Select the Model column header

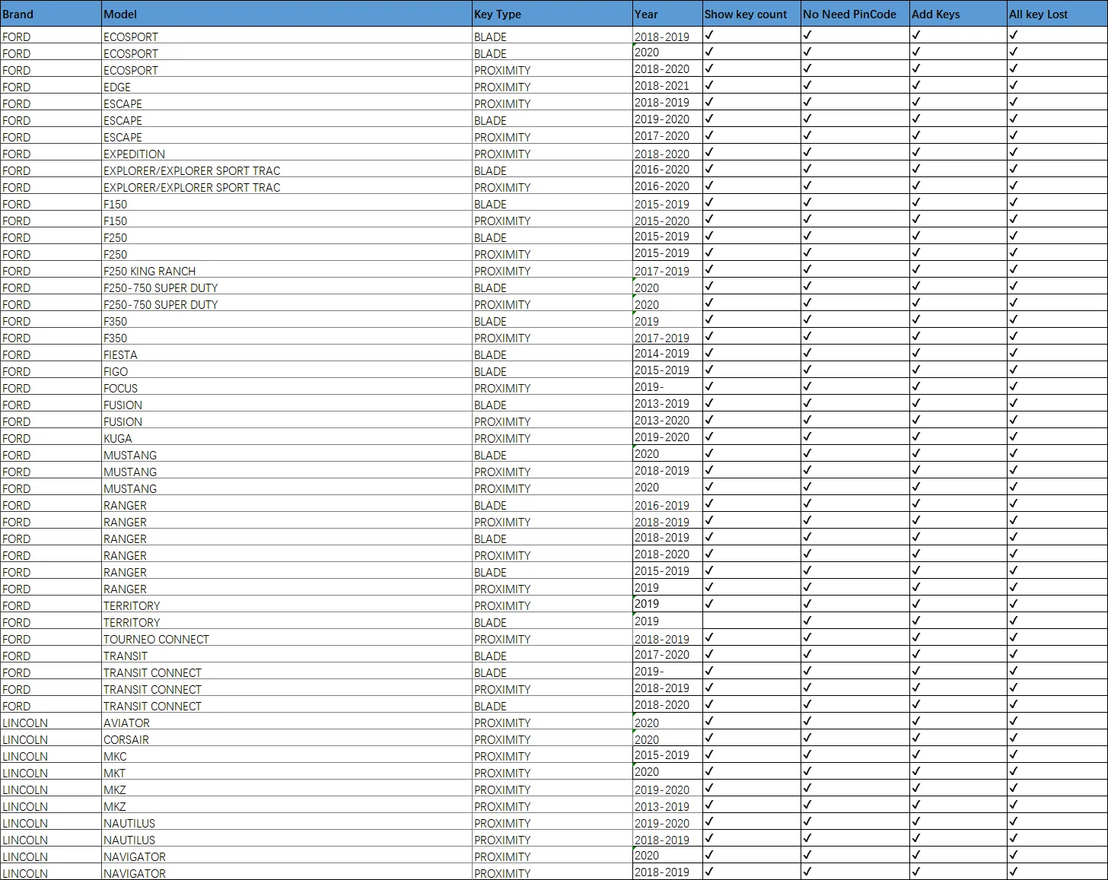tap(287, 14)
